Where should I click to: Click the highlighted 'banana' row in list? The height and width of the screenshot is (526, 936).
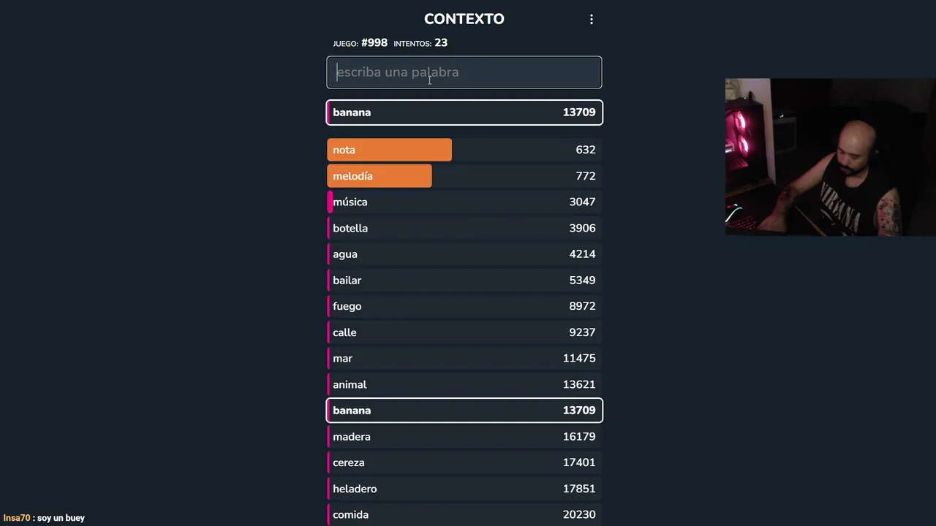coord(464,411)
